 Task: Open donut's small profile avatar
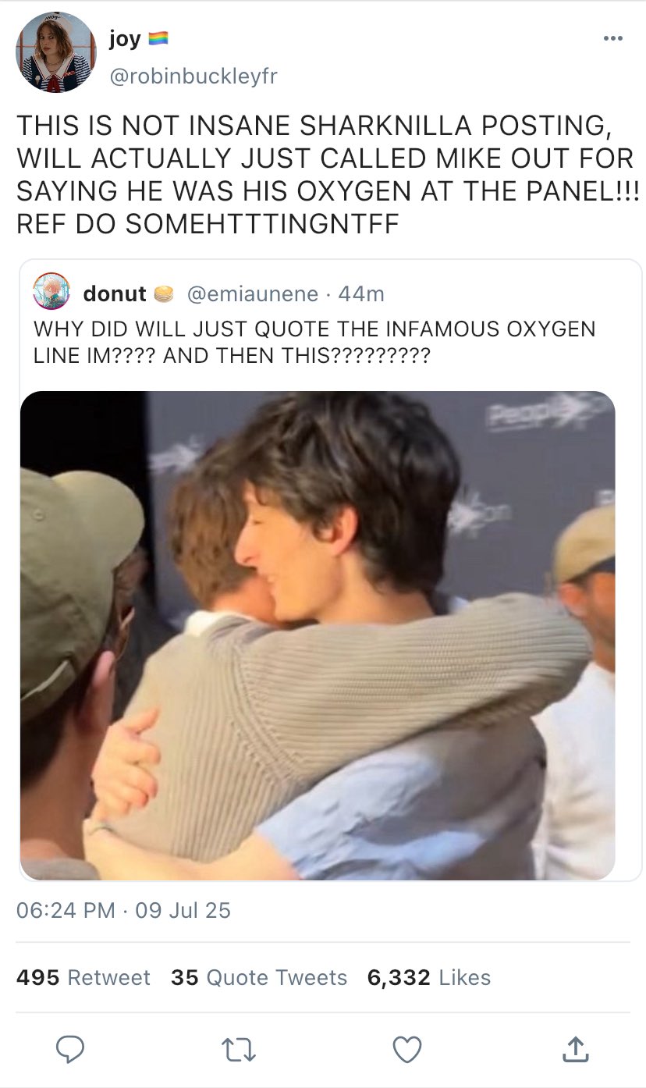[52, 293]
